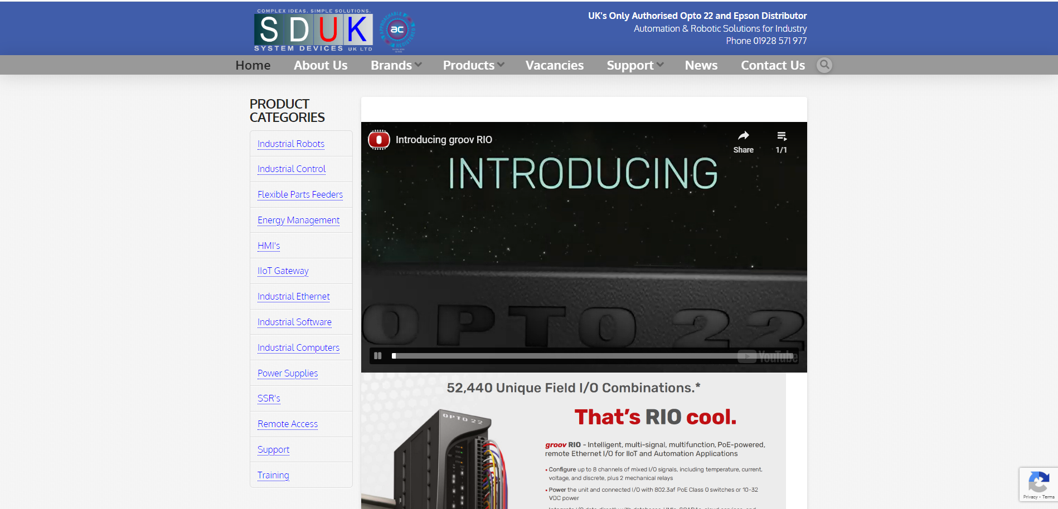
Task: Click the groov RIO product banner image
Action: point(573,440)
